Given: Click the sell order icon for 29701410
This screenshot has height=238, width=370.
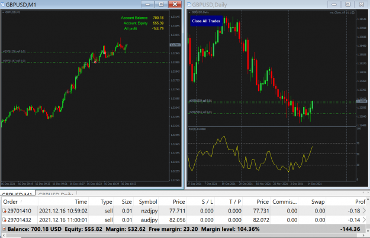Looking at the screenshot, I should (4, 211).
